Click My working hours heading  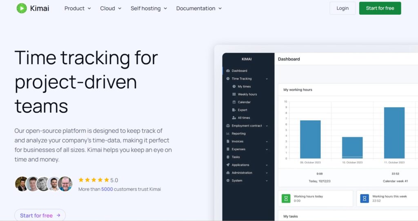pyautogui.click(x=298, y=90)
